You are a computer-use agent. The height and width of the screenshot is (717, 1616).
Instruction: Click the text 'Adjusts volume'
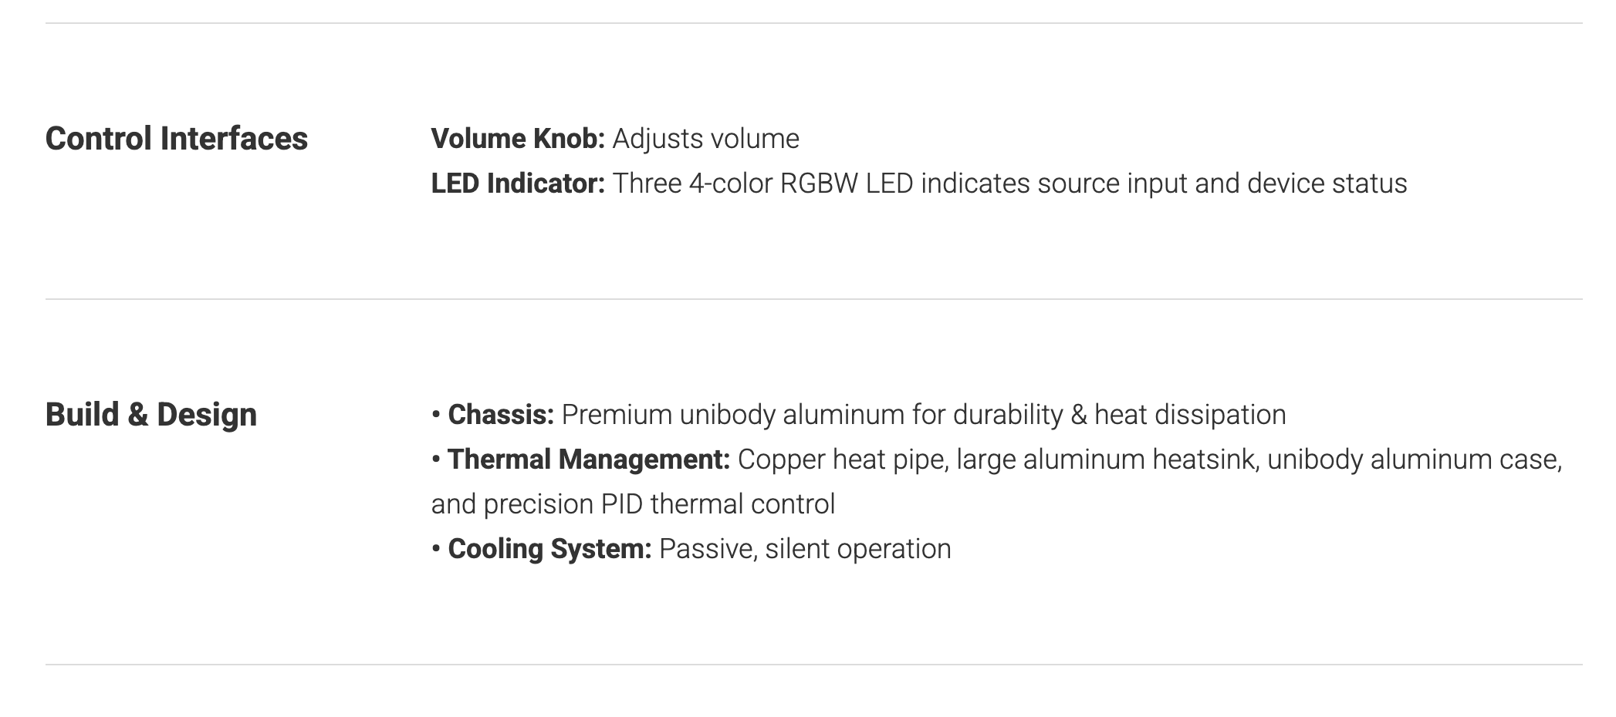click(x=705, y=139)
